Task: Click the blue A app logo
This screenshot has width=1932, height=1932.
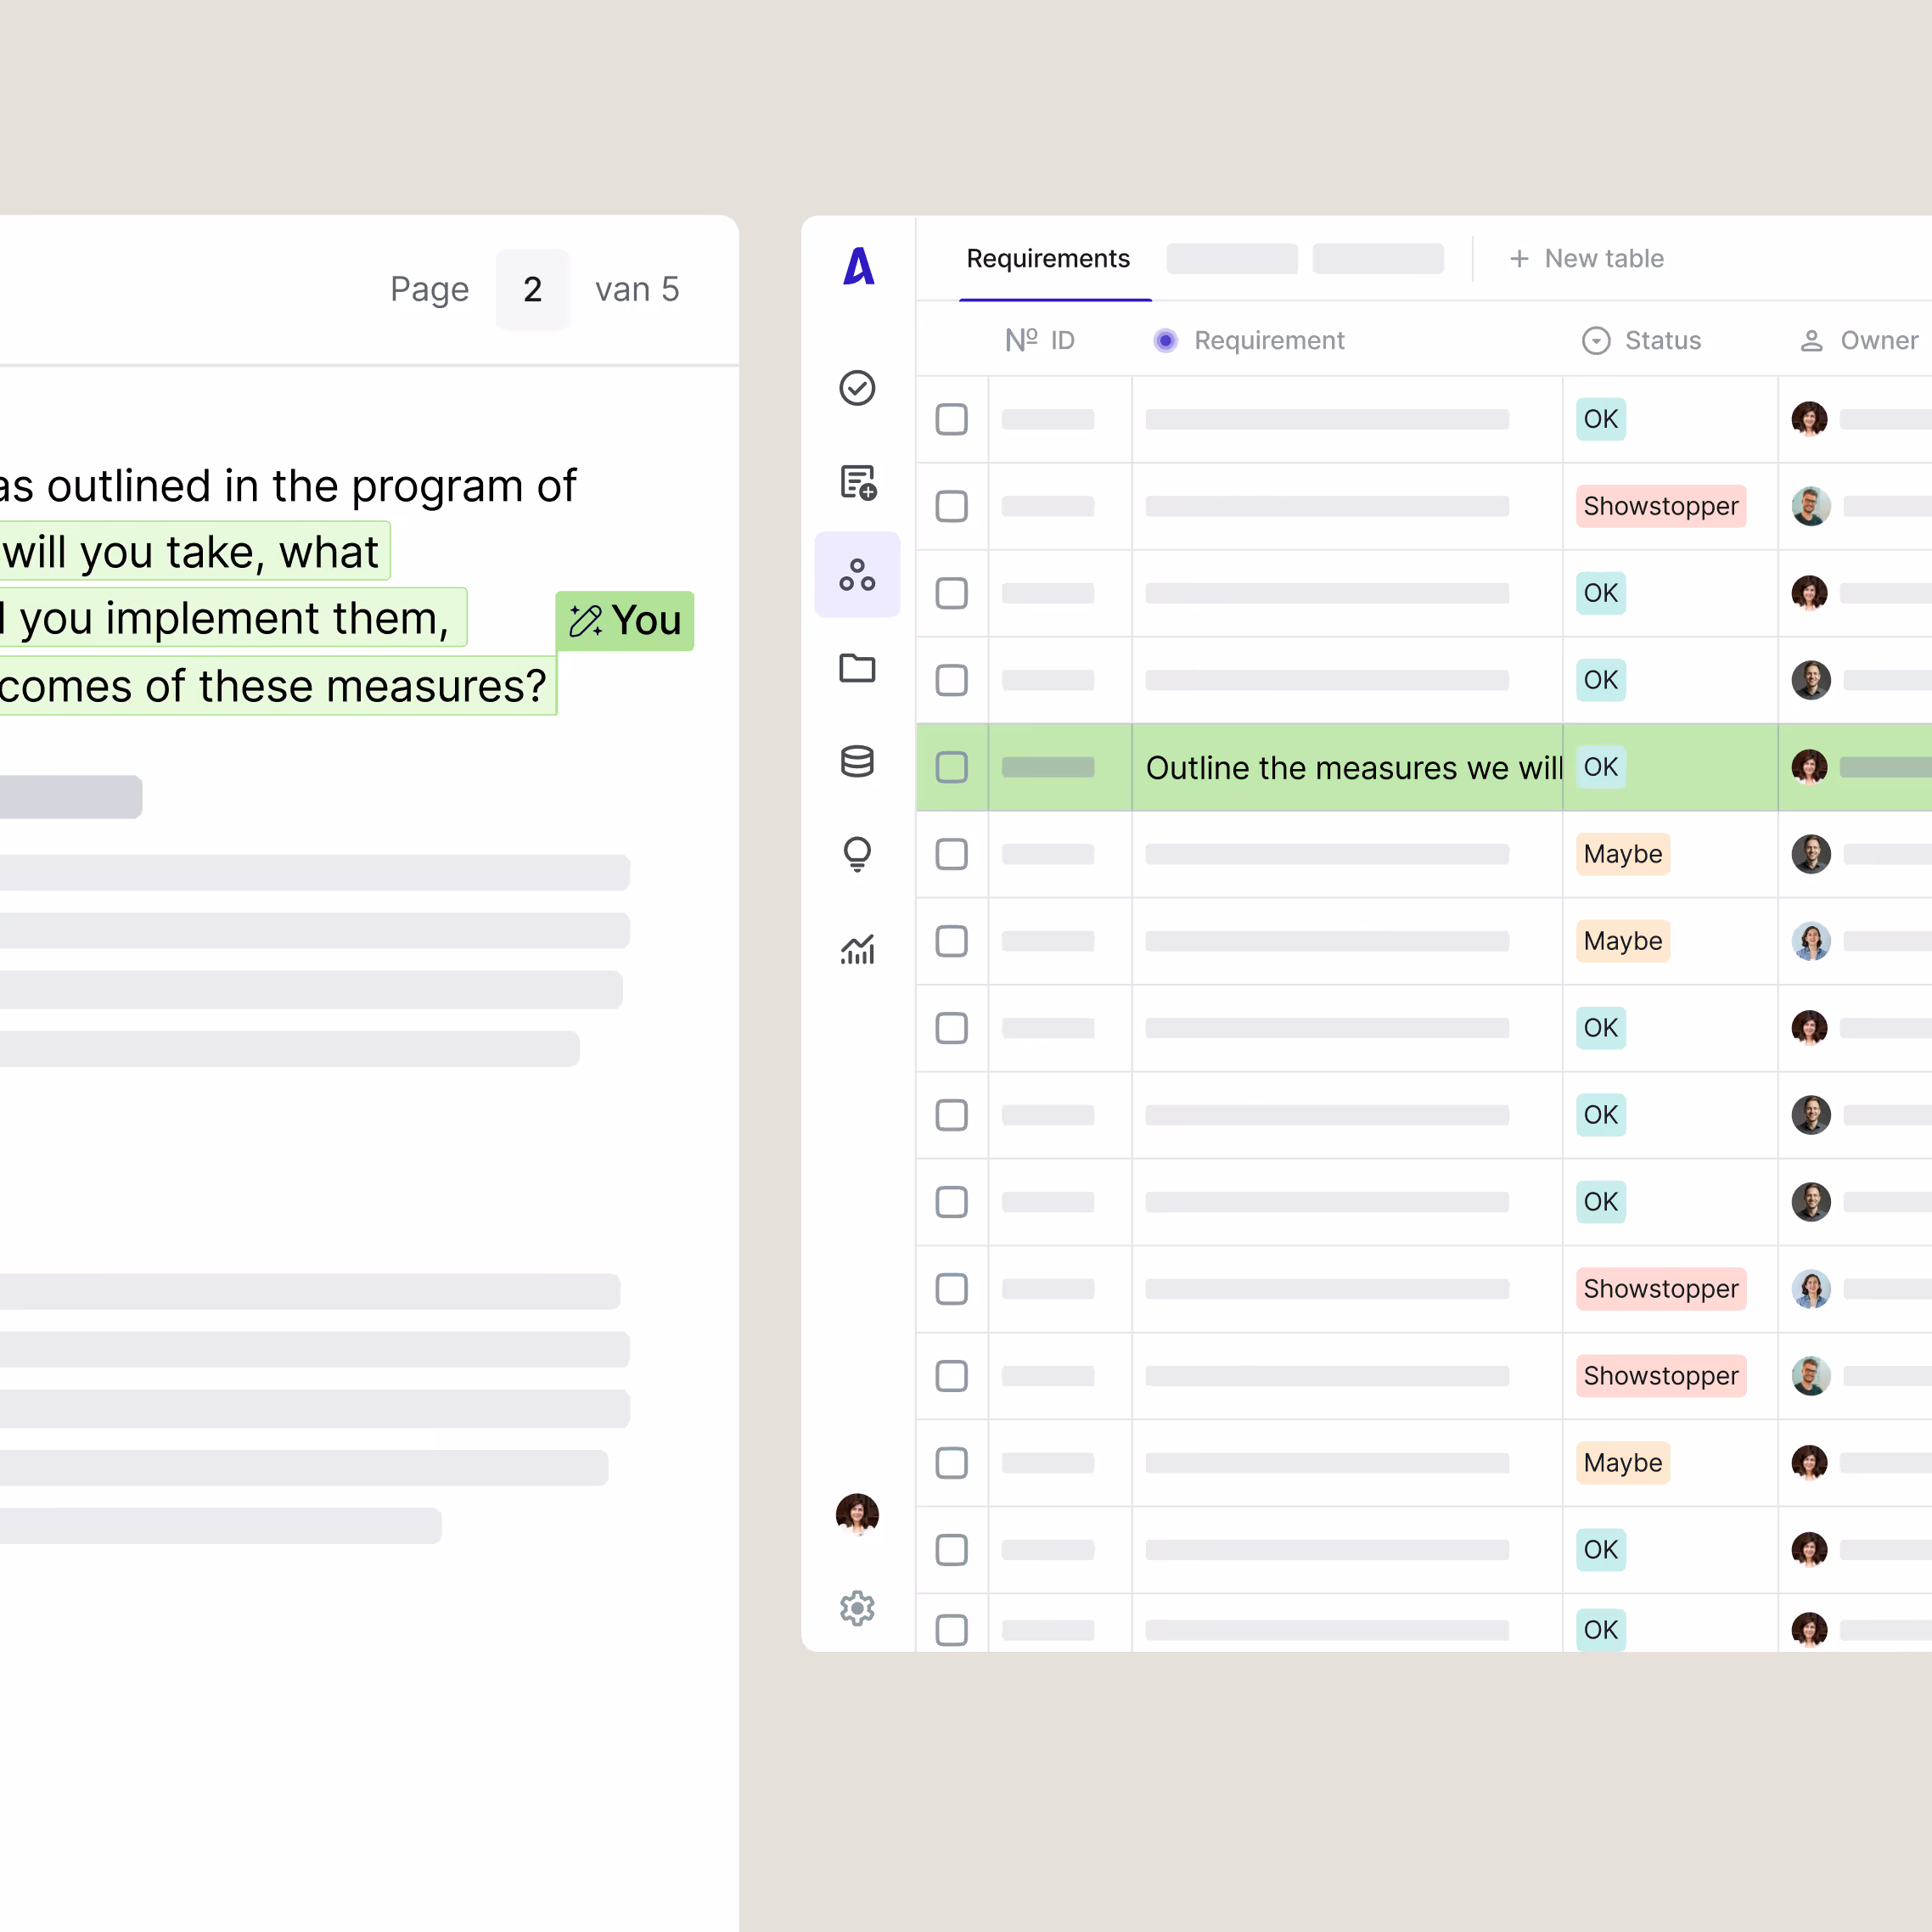Action: (859, 266)
